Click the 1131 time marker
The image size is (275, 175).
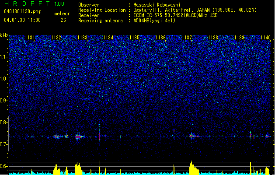(x=30, y=38)
